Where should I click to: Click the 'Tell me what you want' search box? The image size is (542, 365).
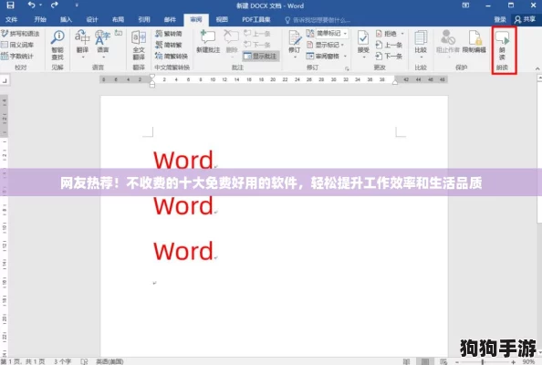pyautogui.click(x=318, y=20)
